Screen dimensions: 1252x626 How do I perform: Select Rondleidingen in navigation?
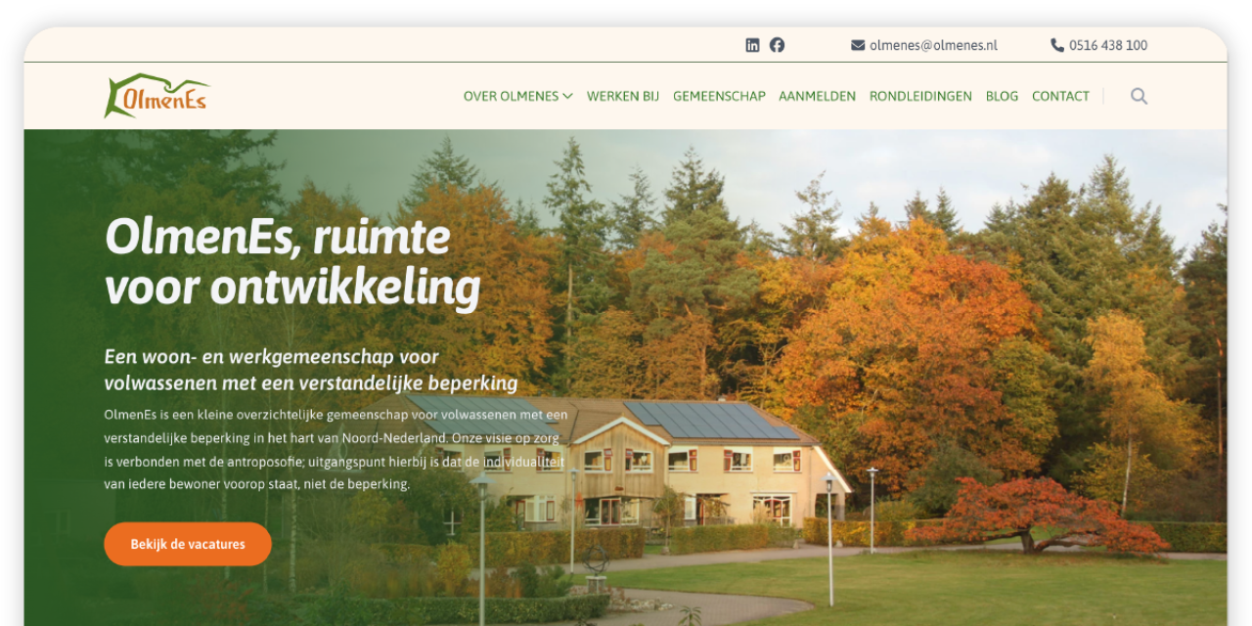[920, 96]
